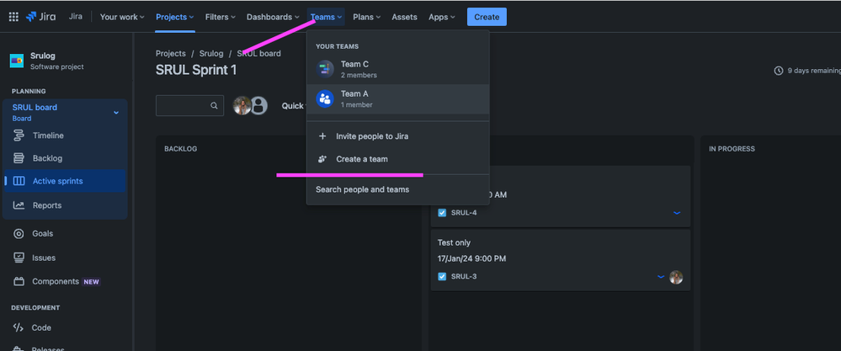Click the people icon beside Create a team
The image size is (841, 351).
[x=322, y=159]
